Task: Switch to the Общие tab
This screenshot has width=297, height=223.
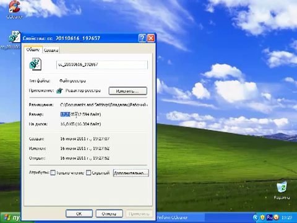Action: [x=33, y=50]
